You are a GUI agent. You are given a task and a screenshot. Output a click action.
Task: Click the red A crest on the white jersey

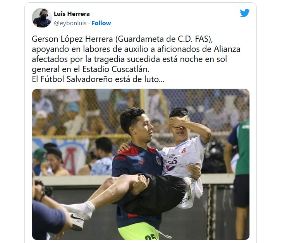tap(184, 150)
